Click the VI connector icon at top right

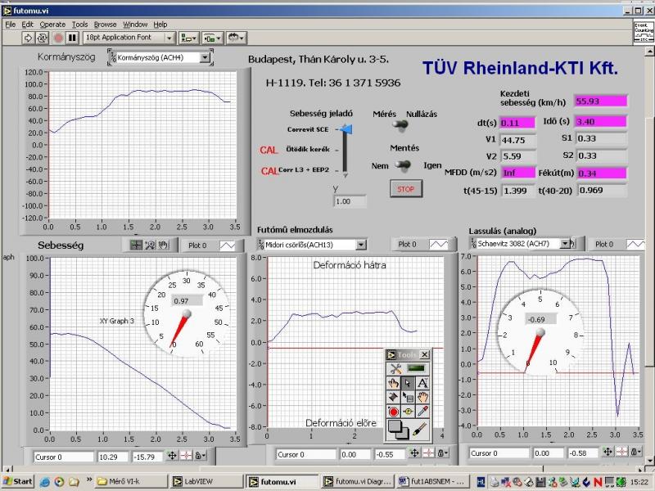coord(644,32)
